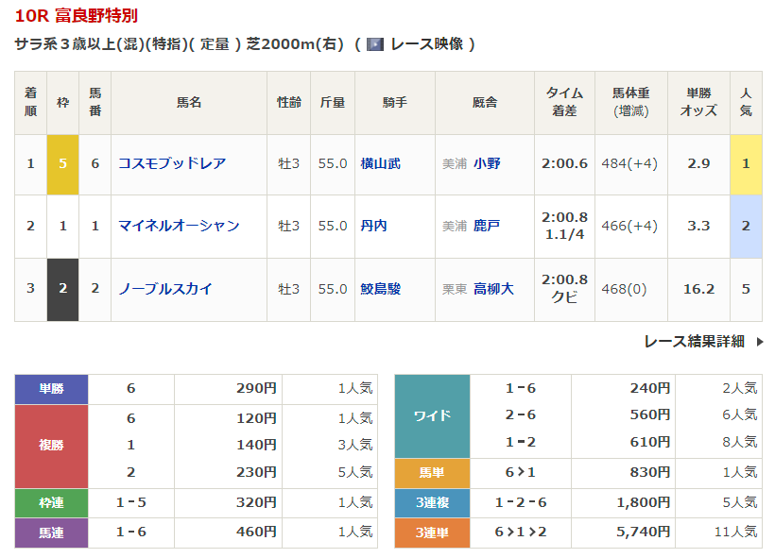Click the race video icon beside レース映像
Image resolution: width=775 pixels, height=558 pixels.
[374, 44]
